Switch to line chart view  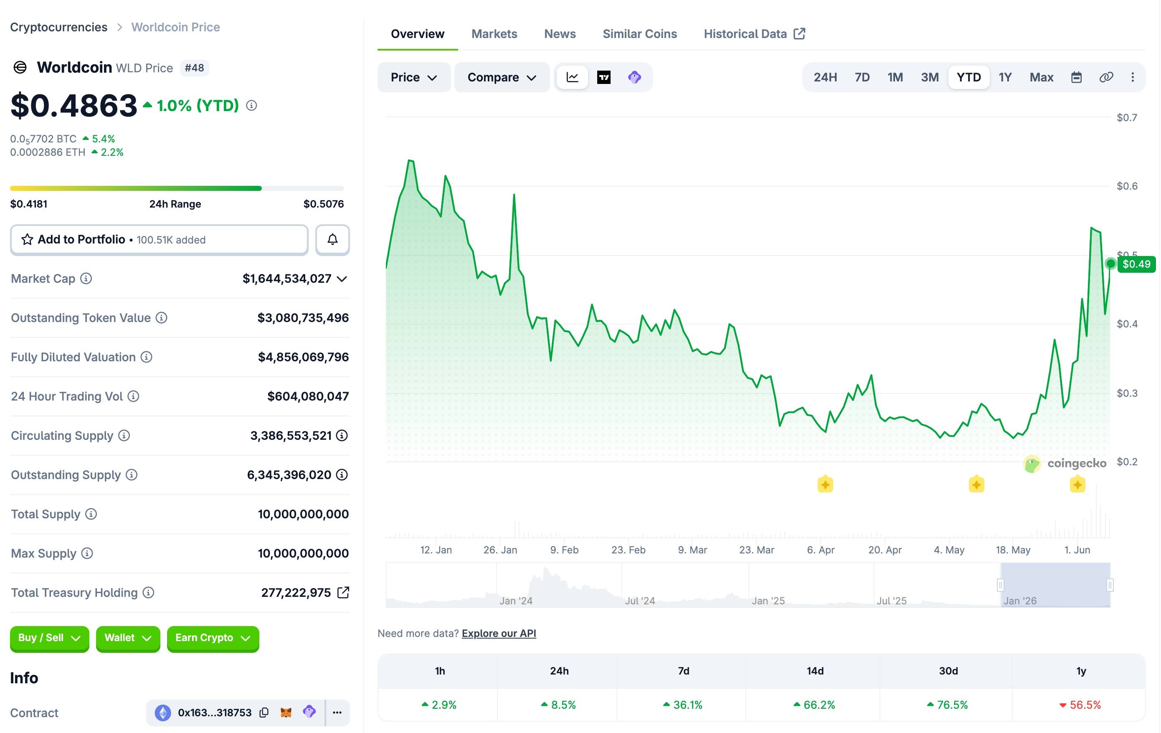(x=572, y=77)
